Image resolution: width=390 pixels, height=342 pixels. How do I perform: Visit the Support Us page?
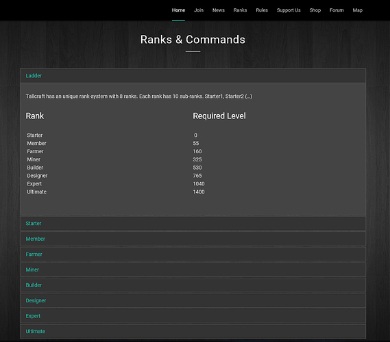point(289,10)
